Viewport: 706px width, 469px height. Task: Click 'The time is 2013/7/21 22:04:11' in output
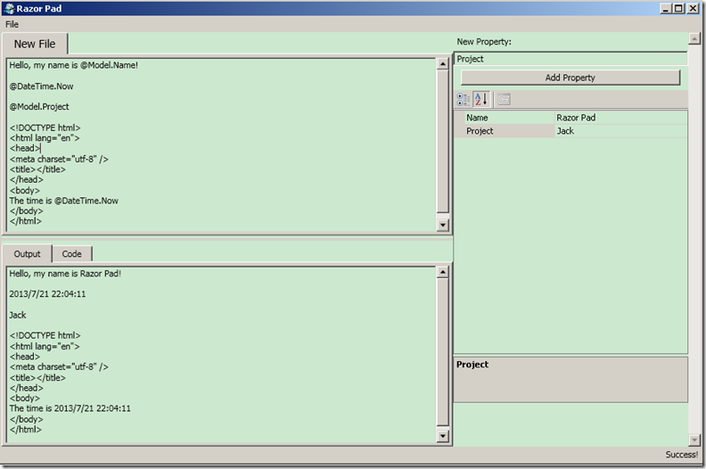70,408
